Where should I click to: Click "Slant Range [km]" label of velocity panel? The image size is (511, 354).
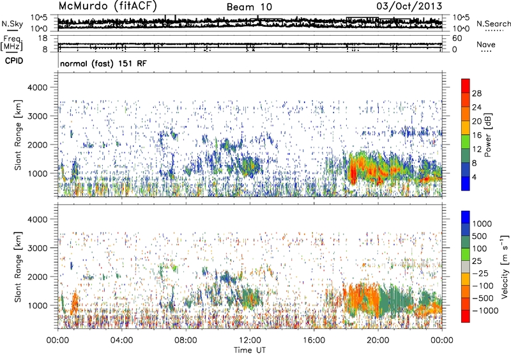point(18,266)
